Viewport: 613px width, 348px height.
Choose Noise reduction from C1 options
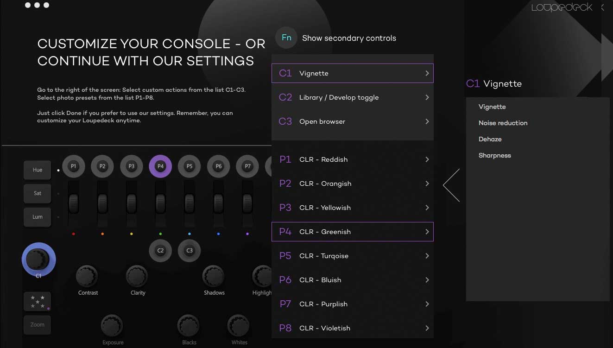click(503, 123)
